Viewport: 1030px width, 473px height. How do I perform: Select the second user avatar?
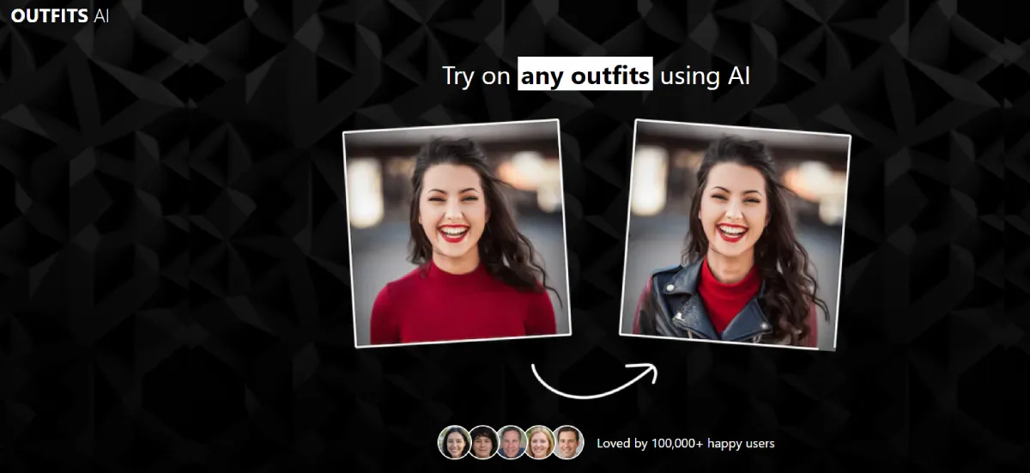click(482, 442)
